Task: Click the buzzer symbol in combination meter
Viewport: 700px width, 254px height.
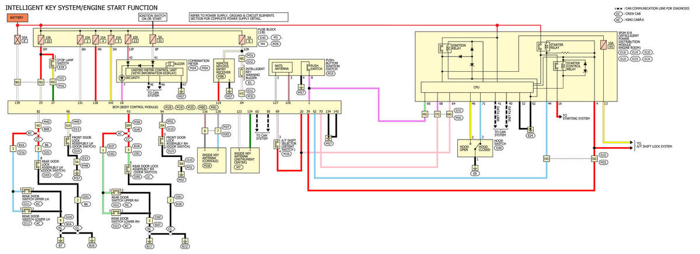Action: coord(171,63)
